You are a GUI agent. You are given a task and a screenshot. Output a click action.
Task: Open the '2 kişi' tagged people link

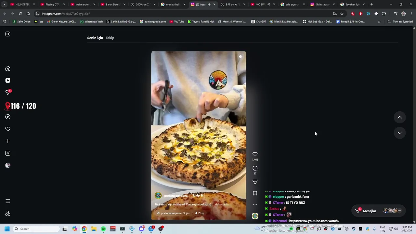[x=200, y=213]
